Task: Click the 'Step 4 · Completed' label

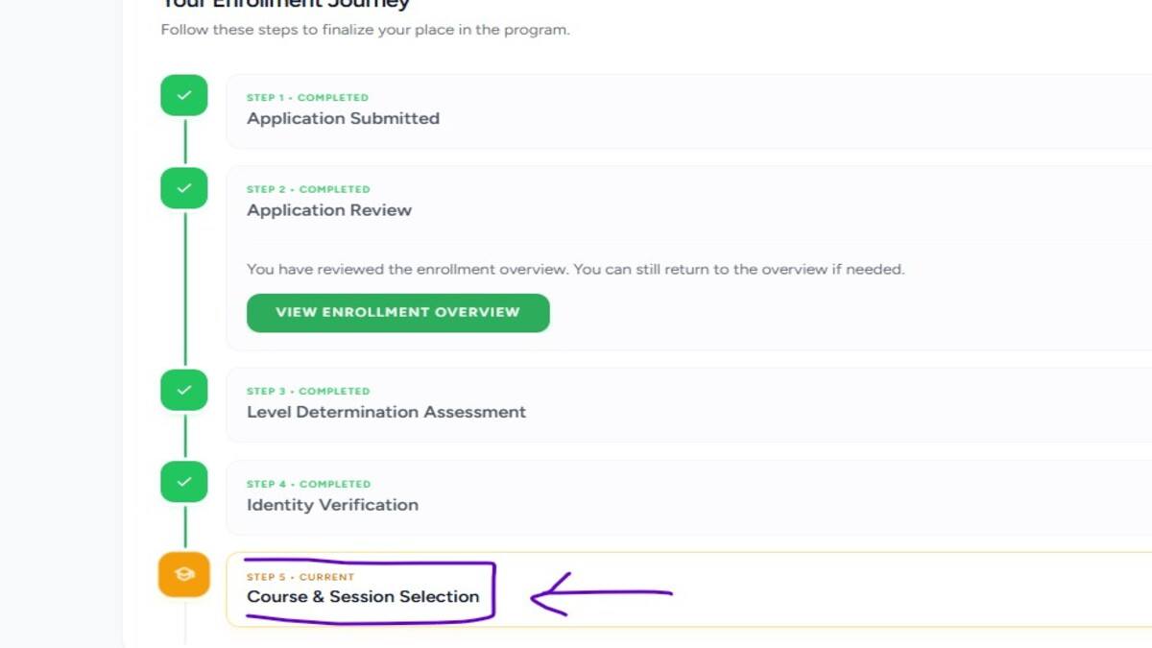Action: [308, 484]
